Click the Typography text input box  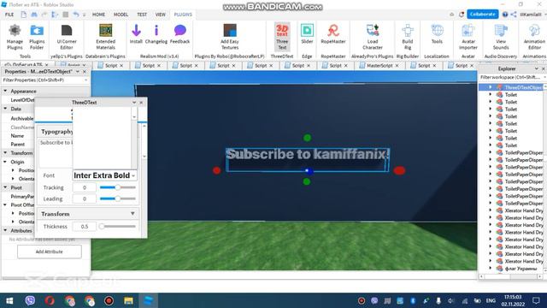click(55, 153)
